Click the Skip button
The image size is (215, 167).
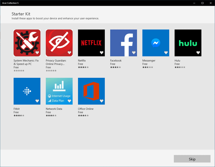click(x=192, y=159)
